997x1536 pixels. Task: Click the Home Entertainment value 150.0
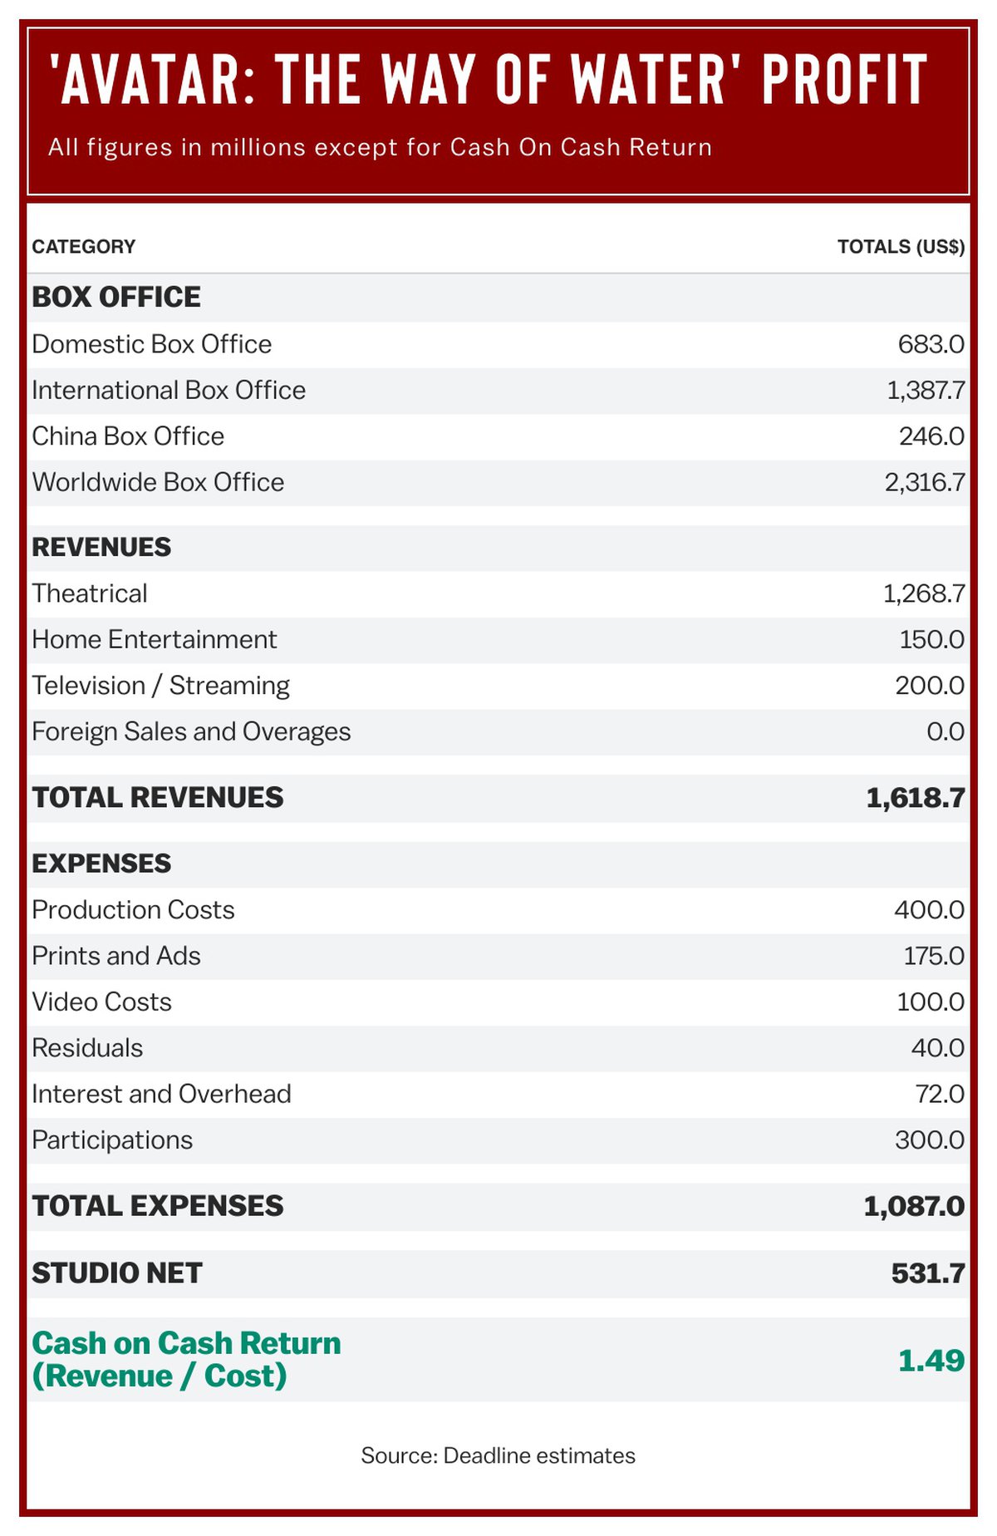931,640
